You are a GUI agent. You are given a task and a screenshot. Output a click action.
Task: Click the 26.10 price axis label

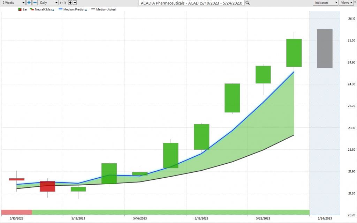pyautogui.click(x=351, y=19)
